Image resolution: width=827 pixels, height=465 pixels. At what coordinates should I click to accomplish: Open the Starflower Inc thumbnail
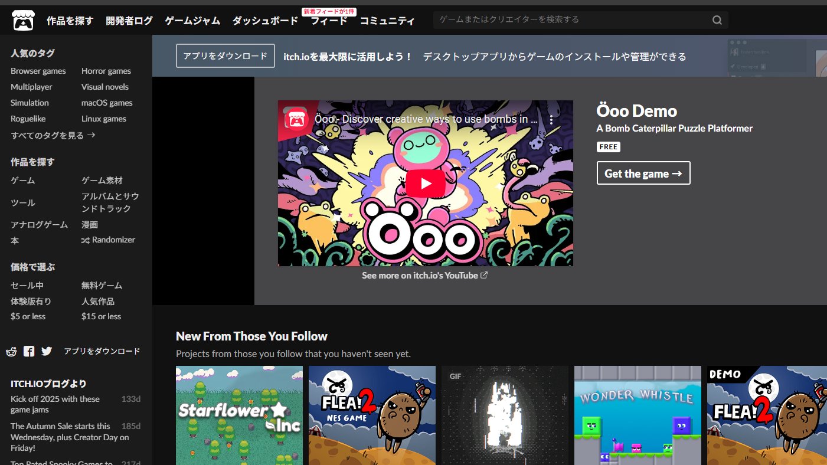[x=239, y=415]
